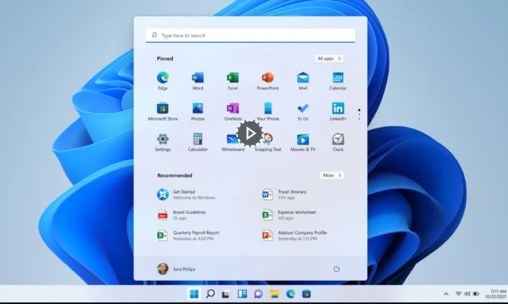This screenshot has height=304, width=508.
Task: Click the More button under Recommended
Action: [x=332, y=175]
